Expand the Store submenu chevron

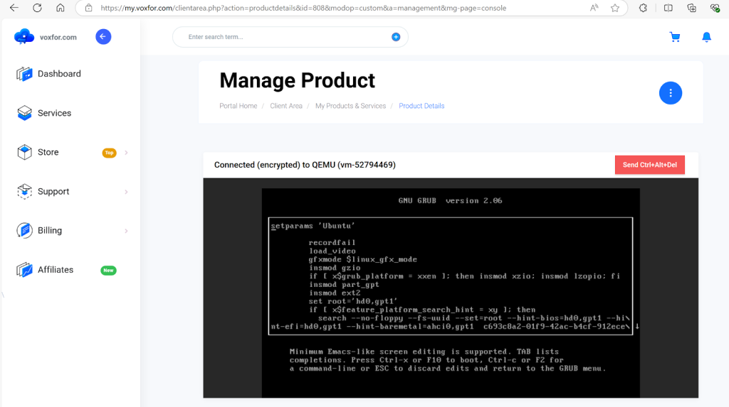(x=126, y=153)
